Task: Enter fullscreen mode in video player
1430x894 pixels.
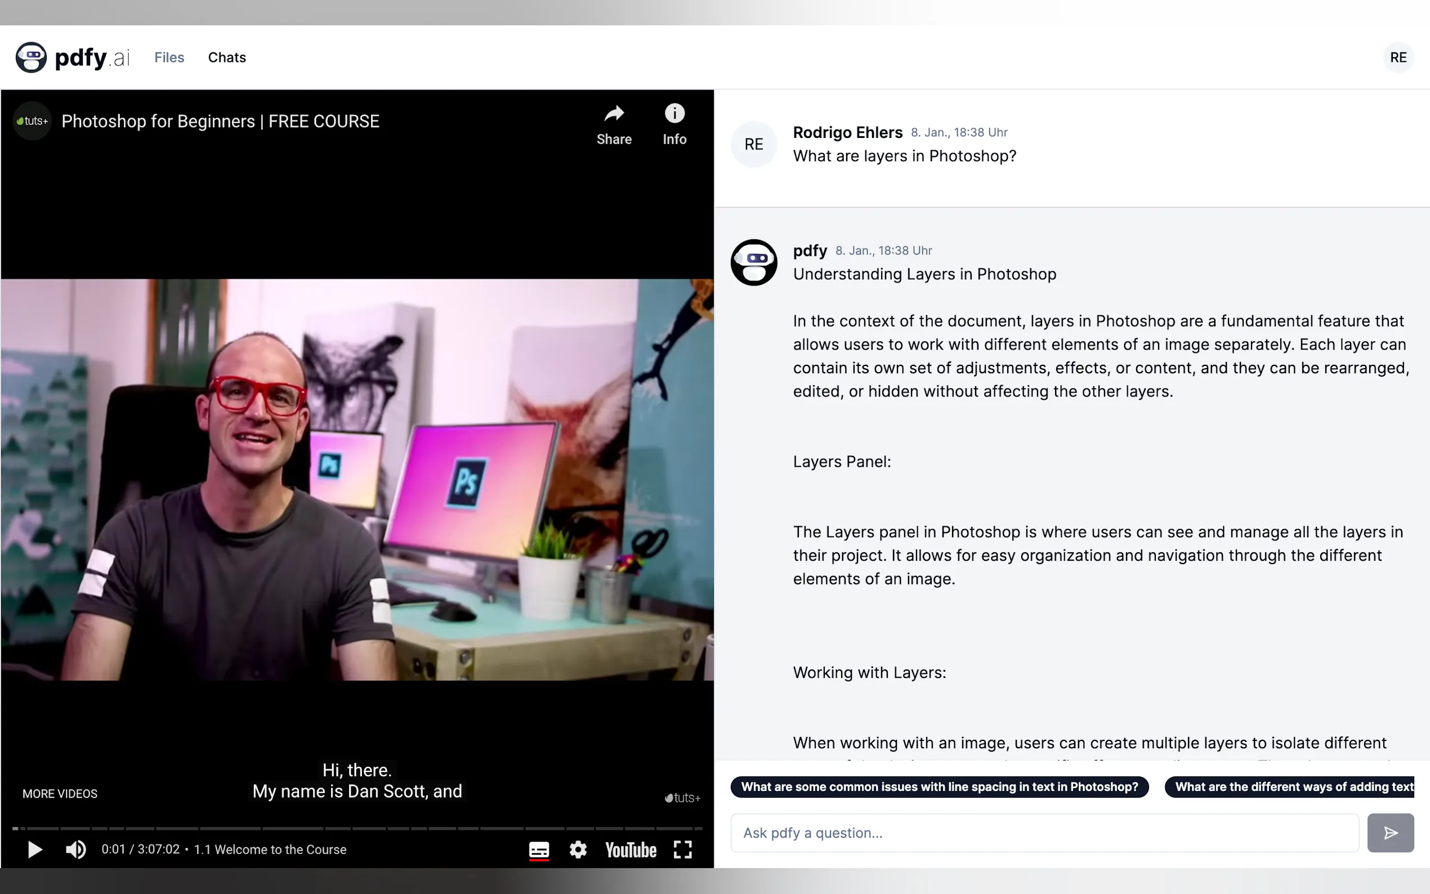Action: 682,850
